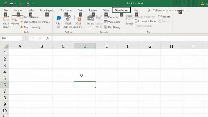Open the Visual Basic editor
The width and height of the screenshot is (208, 117).
(6, 22)
